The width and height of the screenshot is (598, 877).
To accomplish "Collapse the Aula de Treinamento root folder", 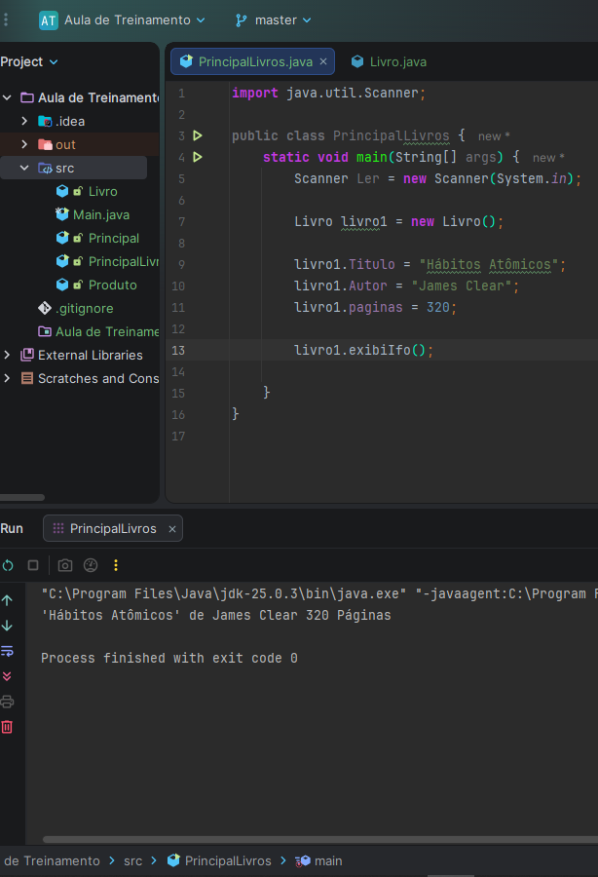I will (x=7, y=97).
